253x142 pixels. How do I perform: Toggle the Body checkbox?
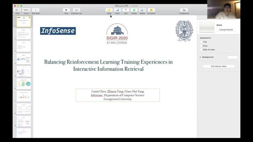click(x=201, y=46)
